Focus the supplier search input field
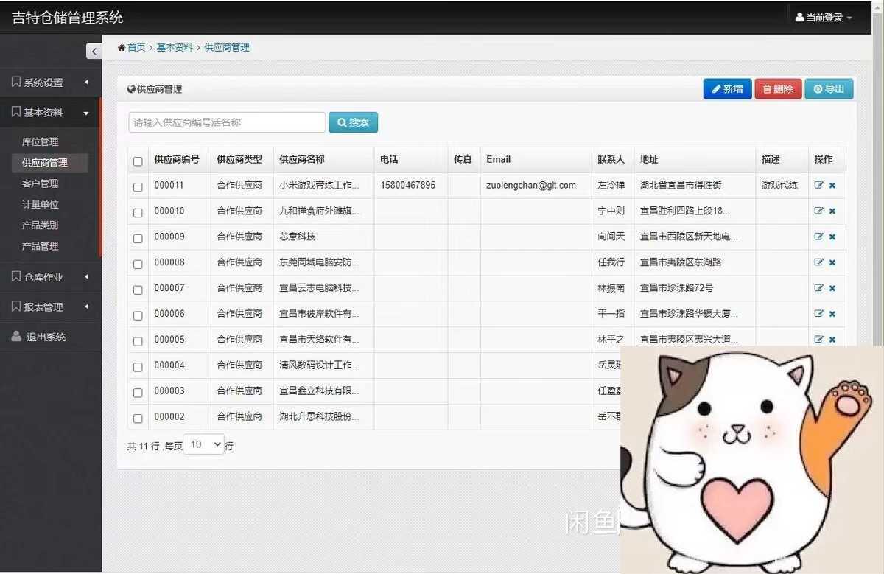This screenshot has height=574, width=884. point(227,122)
